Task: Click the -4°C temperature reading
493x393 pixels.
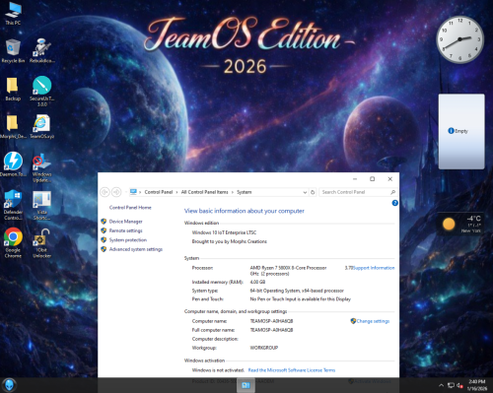Action: pyautogui.click(x=473, y=219)
